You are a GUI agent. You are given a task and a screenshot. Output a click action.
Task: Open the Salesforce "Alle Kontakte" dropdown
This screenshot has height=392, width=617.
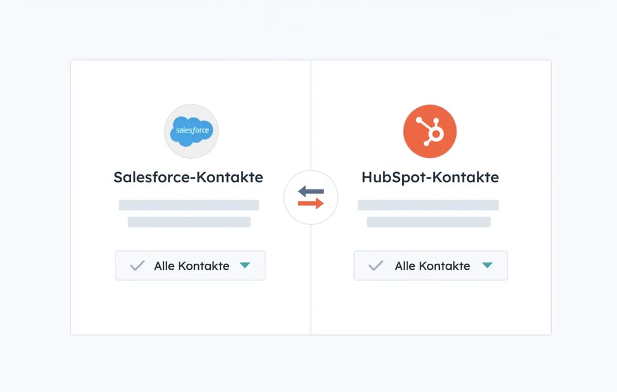click(190, 266)
